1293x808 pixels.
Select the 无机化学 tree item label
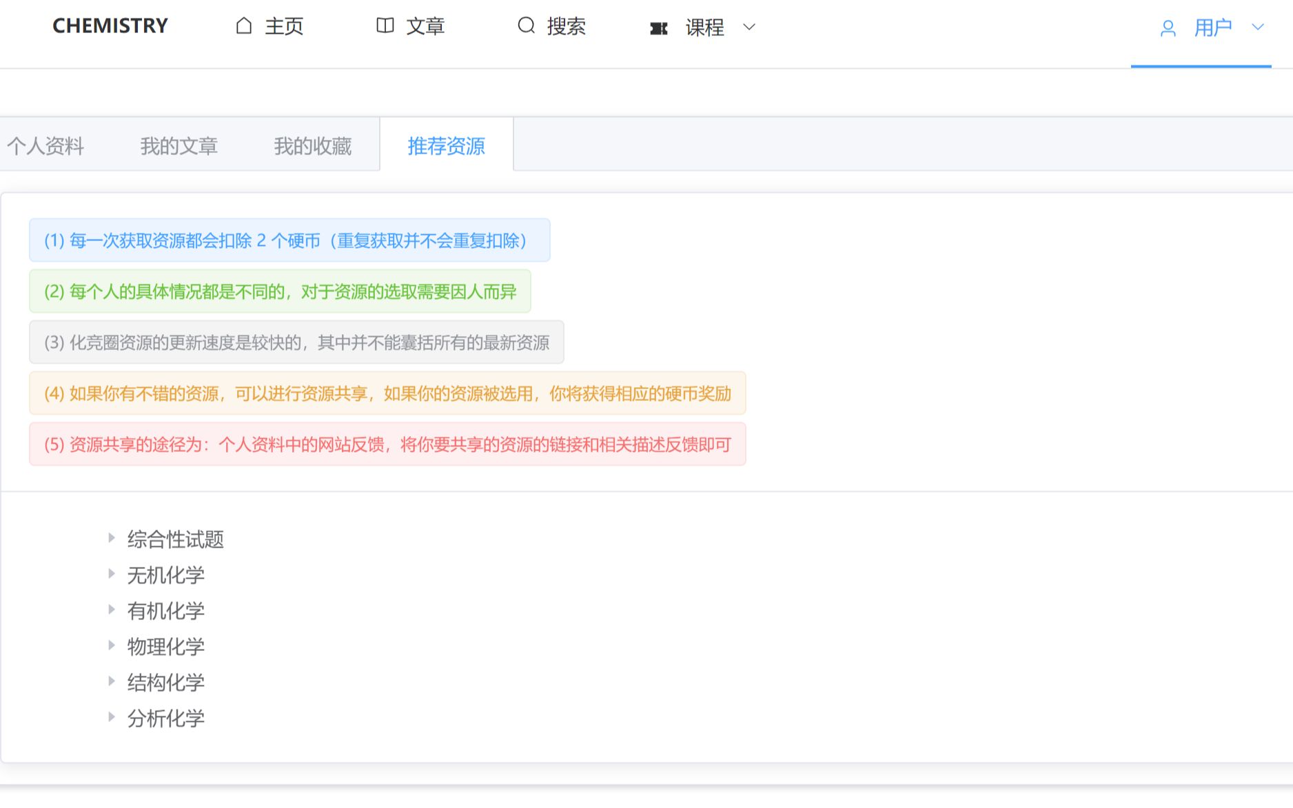tap(166, 575)
